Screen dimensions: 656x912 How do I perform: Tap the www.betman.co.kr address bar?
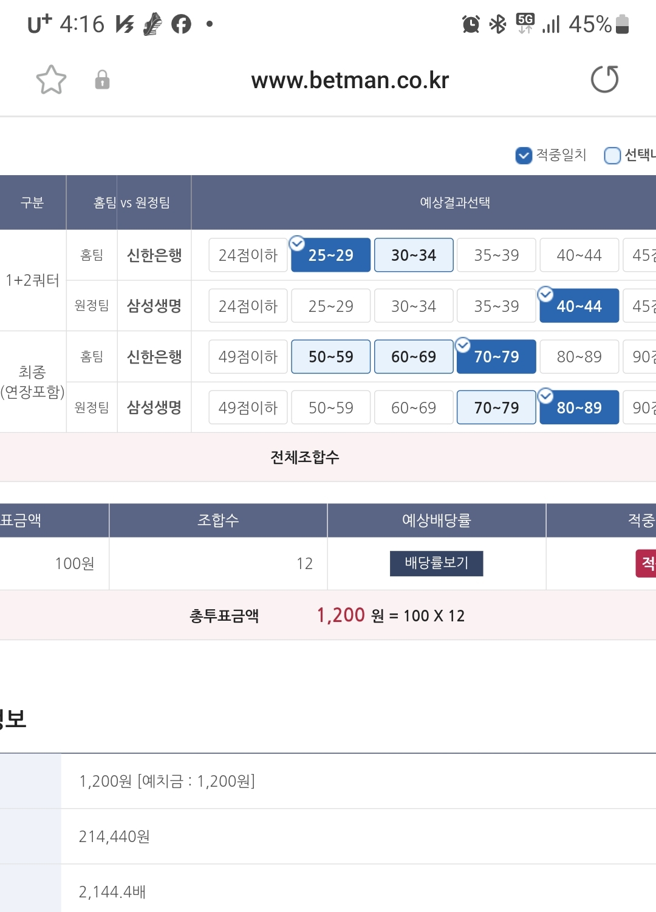click(x=350, y=80)
